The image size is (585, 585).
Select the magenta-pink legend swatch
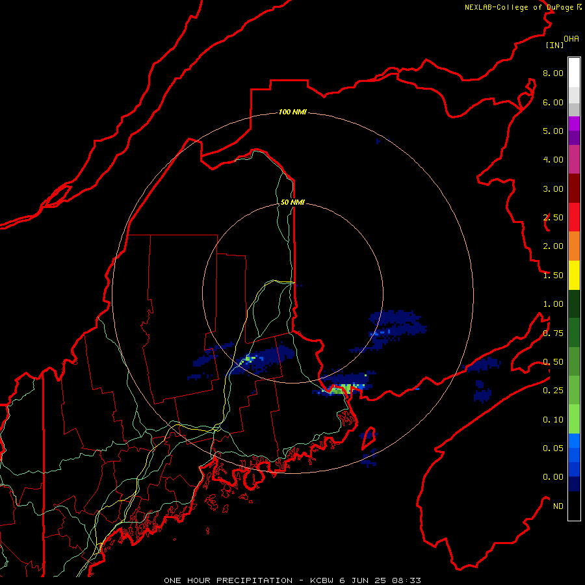tap(574, 160)
